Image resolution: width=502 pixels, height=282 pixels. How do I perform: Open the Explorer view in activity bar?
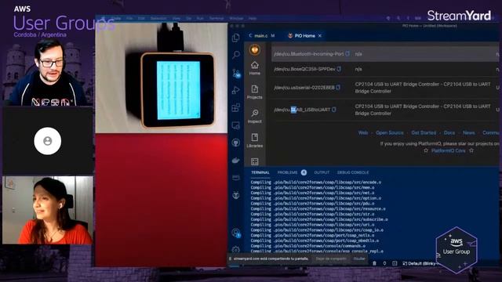pos(236,38)
